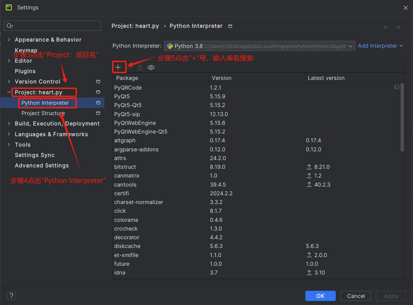413x305 pixels.
Task: Select the attrs package row
Action: pos(257,158)
